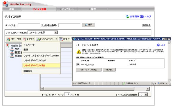174x107 pixels.
Task: Click the 表示更新 link text
Action: tap(134, 16)
